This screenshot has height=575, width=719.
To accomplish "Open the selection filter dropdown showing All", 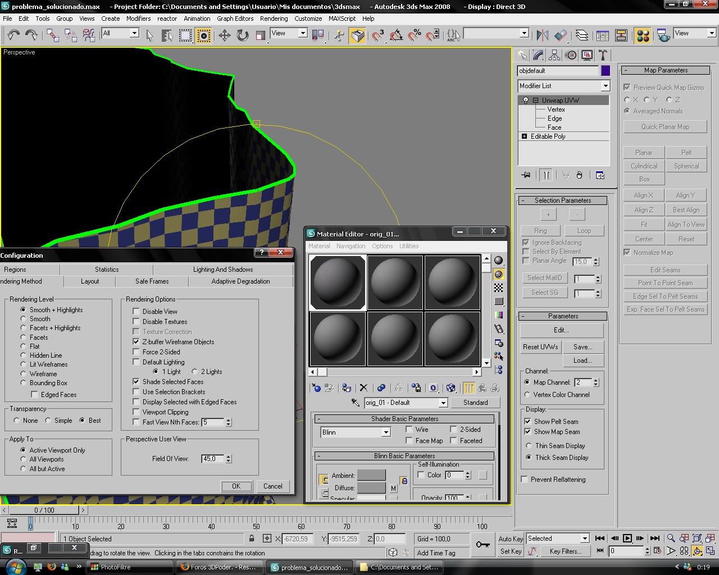I will (x=134, y=33).
